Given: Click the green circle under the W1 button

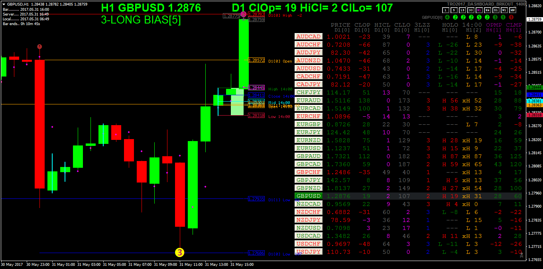Looking at the screenshot, I should click(x=503, y=17).
